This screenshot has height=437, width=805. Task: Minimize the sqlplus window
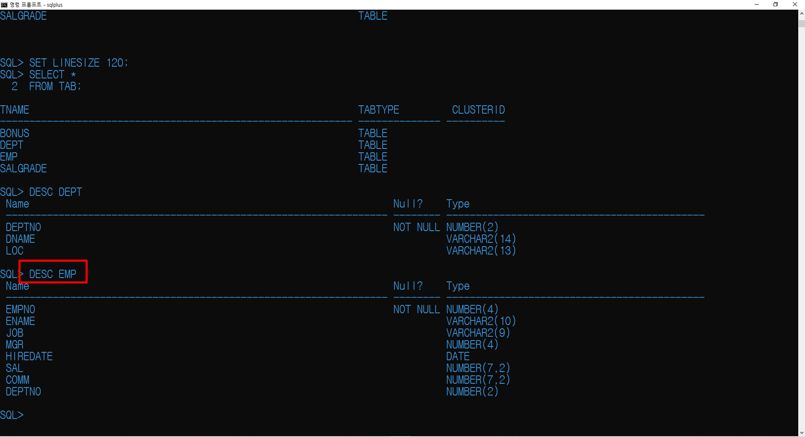pos(757,5)
